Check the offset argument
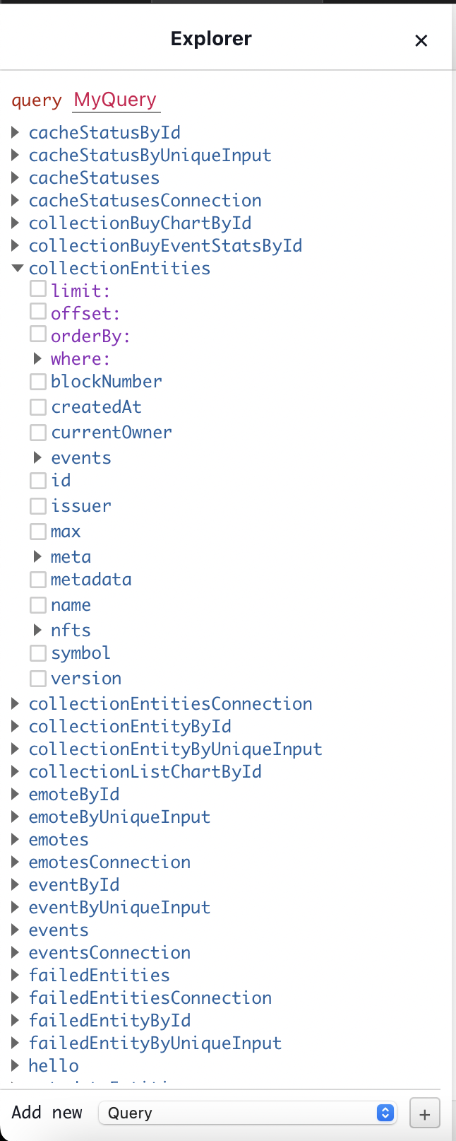Screen dimensions: 456x1141 pos(38,312)
